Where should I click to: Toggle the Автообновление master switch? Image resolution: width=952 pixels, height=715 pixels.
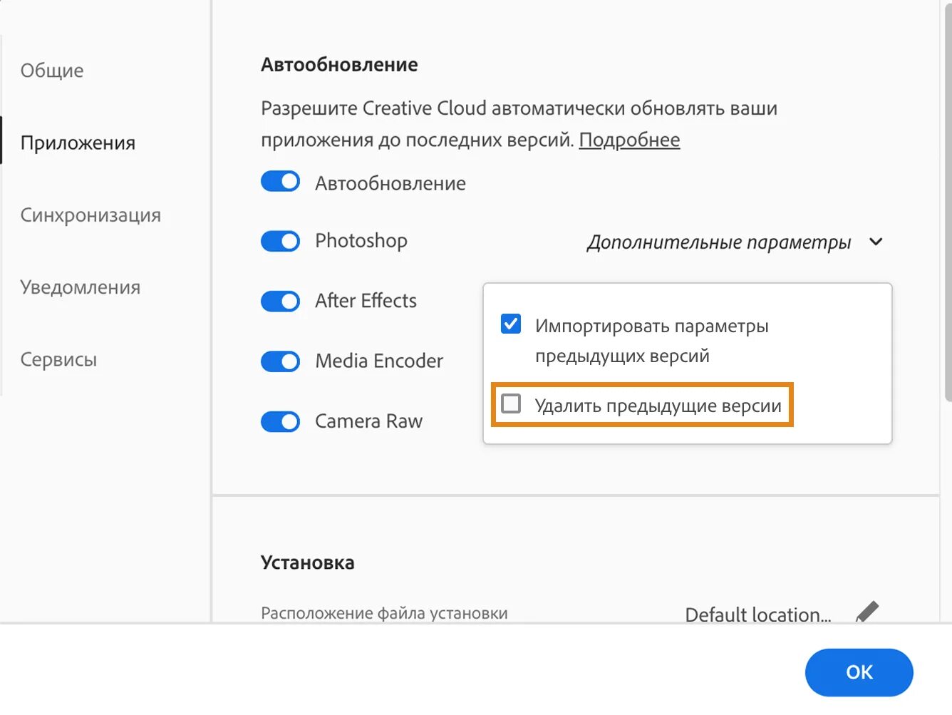click(280, 182)
